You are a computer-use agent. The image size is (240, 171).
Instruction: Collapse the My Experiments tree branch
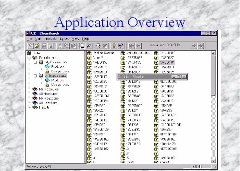click(x=35, y=63)
